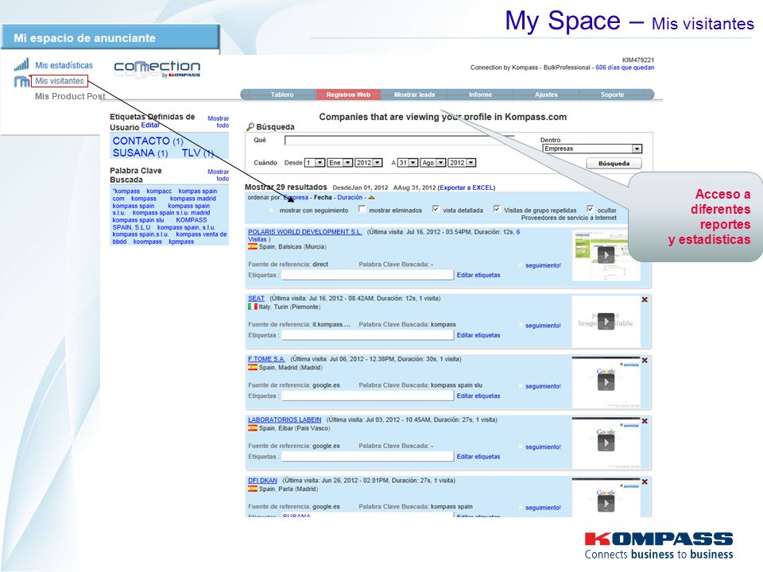Play the F.TOME S.A. visit recording

coord(606,382)
